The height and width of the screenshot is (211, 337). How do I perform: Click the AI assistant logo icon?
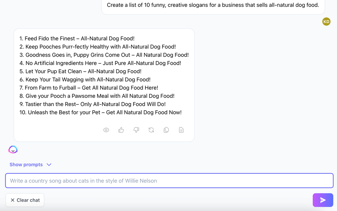(x=13, y=149)
